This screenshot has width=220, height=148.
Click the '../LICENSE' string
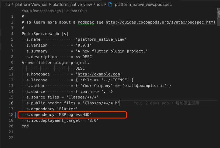(115, 80)
